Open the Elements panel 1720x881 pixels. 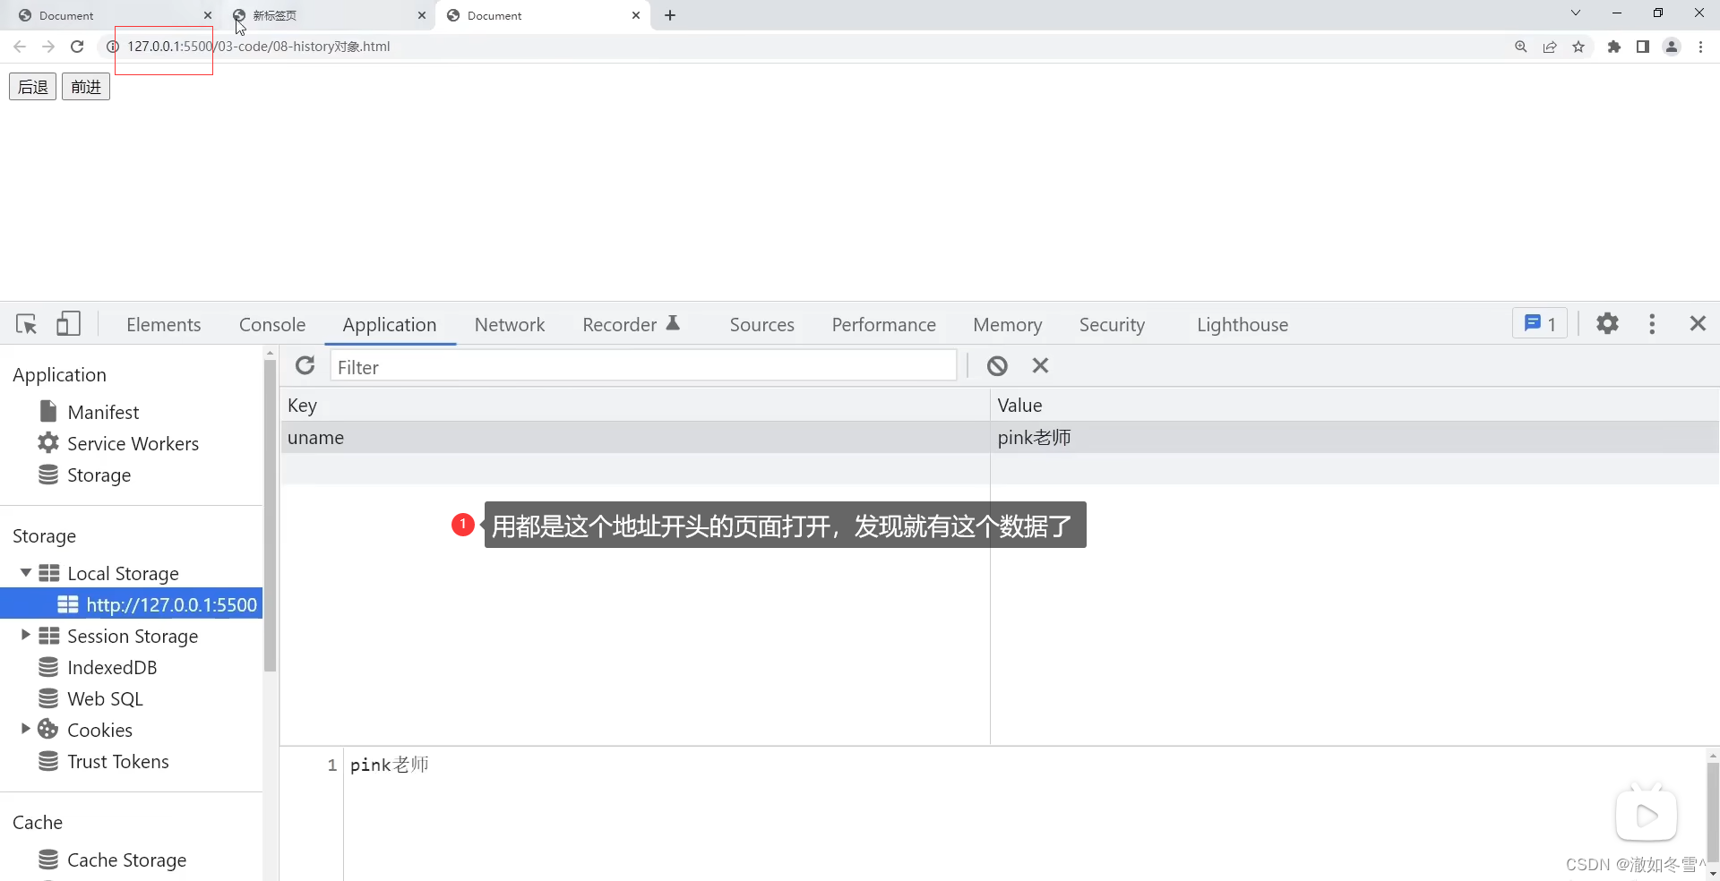[x=164, y=325]
